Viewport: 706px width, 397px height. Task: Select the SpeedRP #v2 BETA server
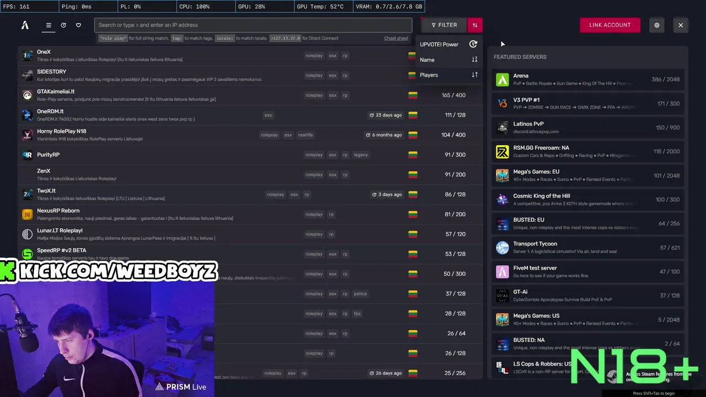250,254
